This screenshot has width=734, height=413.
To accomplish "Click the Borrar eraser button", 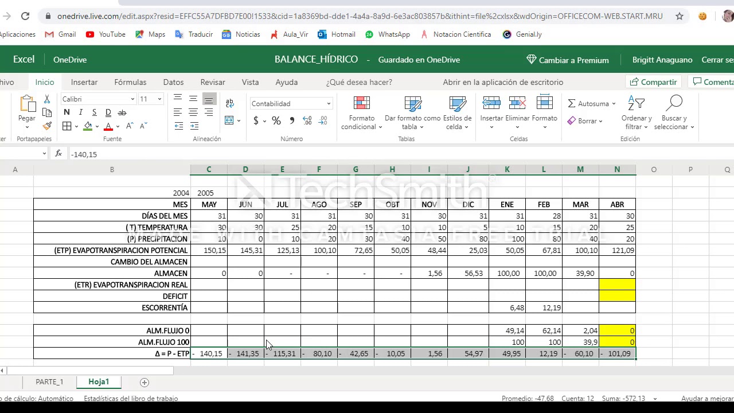I will [x=585, y=121].
